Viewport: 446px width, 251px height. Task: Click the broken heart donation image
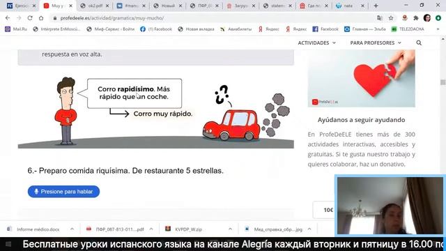click(x=361, y=78)
